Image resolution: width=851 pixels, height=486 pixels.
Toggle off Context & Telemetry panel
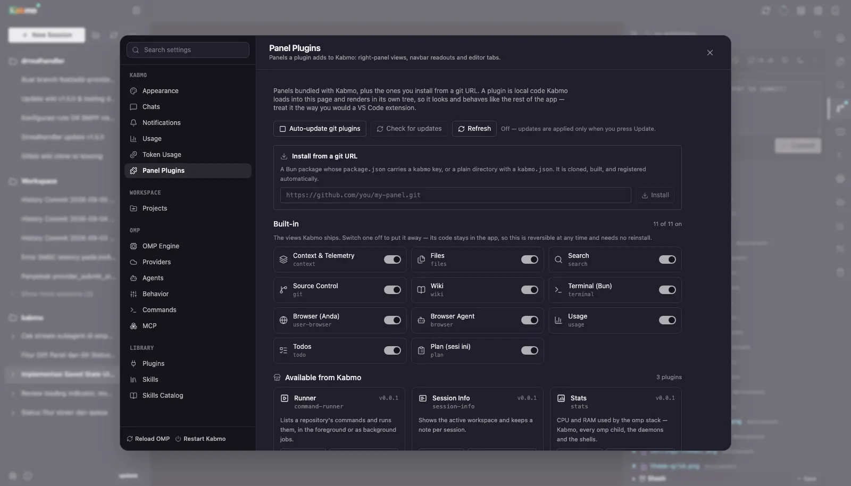click(x=393, y=259)
